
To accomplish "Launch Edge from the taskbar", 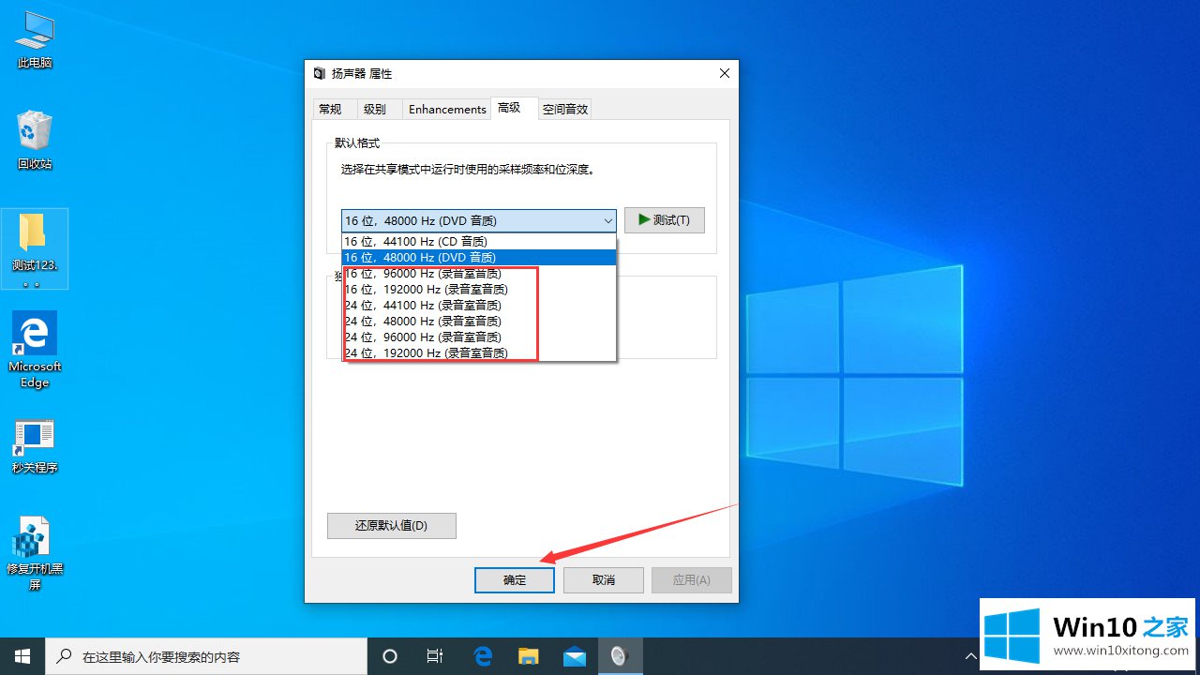I will point(483,656).
